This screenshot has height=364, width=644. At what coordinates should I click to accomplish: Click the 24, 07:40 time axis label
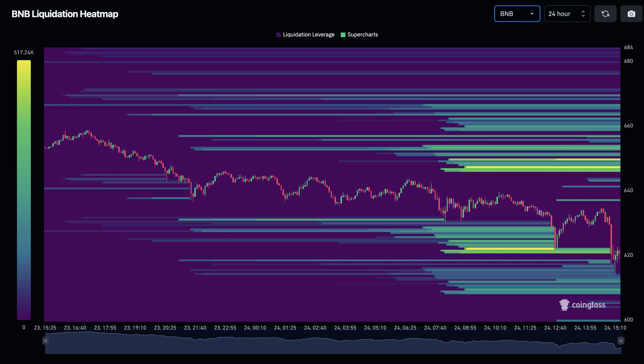pos(435,328)
